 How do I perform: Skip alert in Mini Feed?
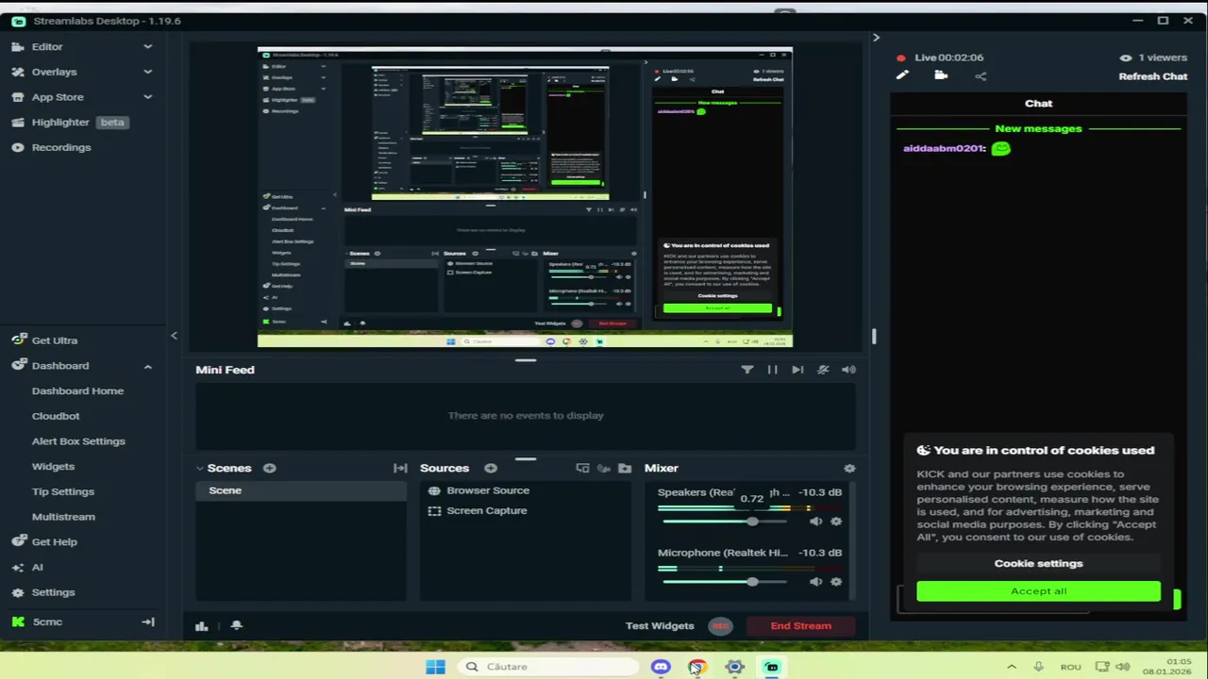pos(797,370)
